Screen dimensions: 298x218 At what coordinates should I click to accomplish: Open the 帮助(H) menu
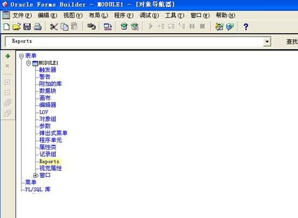(226, 16)
